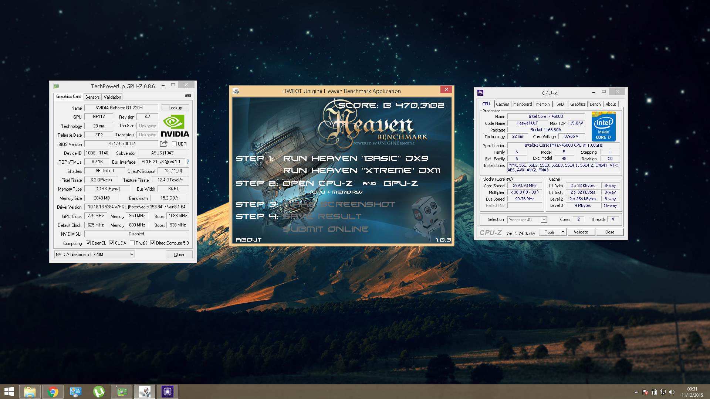Image resolution: width=710 pixels, height=399 pixels.
Task: Open File Explorer from the taskbar
Action: [30, 392]
